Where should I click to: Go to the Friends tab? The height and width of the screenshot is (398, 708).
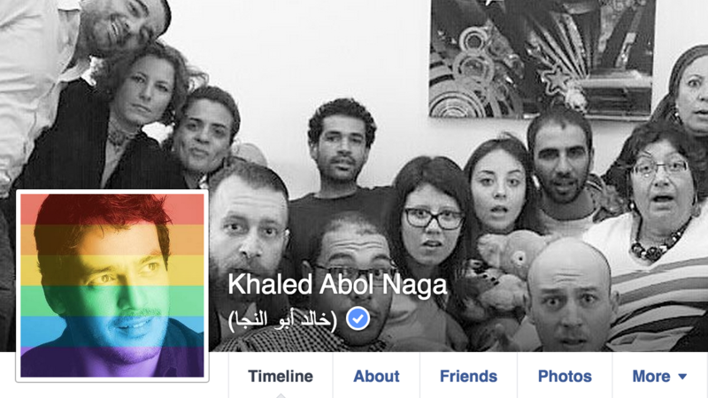[x=468, y=376]
